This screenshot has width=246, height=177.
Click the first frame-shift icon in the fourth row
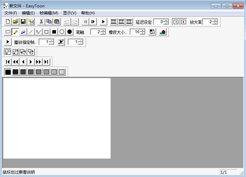(8, 52)
